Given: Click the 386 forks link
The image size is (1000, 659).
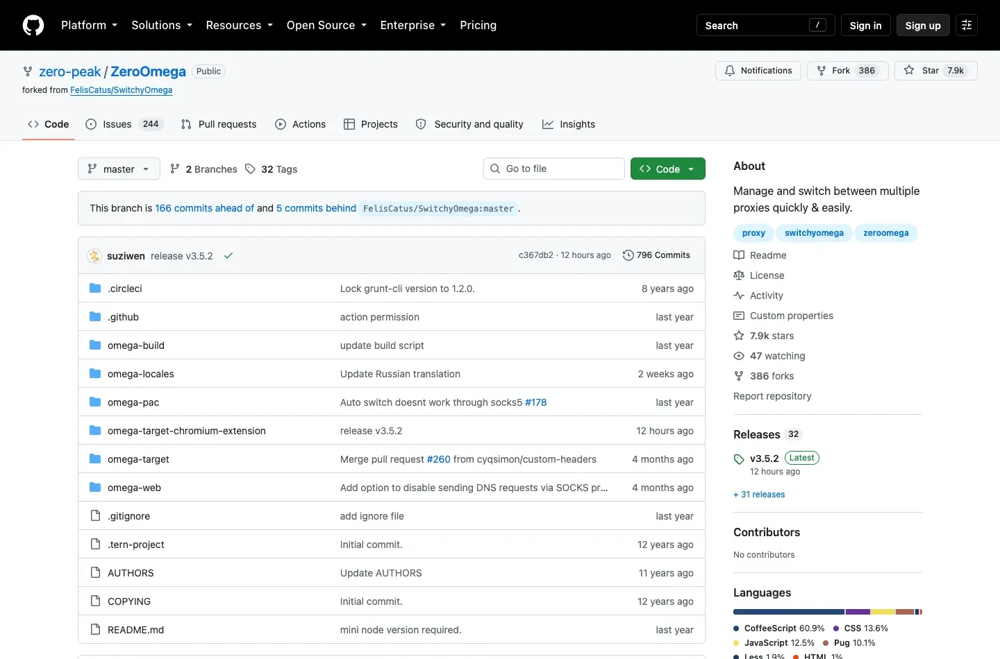Looking at the screenshot, I should click(x=764, y=376).
